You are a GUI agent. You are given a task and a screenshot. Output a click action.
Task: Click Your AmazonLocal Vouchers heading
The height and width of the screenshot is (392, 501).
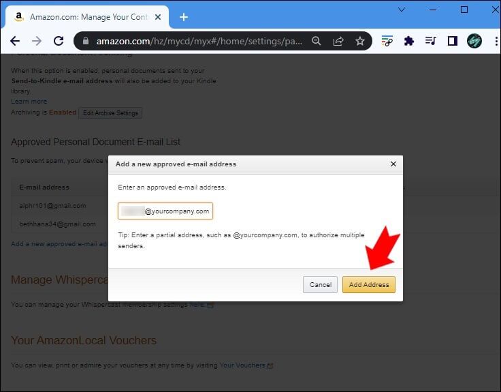point(84,340)
